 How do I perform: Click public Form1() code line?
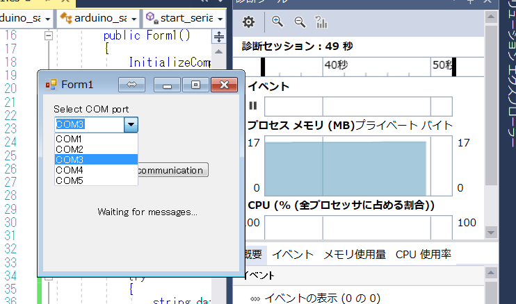147,35
